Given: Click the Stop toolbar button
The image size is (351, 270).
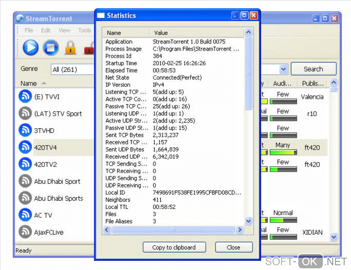Looking at the screenshot, I should (51, 47).
